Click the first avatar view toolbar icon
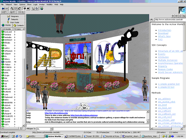 (12, 8)
